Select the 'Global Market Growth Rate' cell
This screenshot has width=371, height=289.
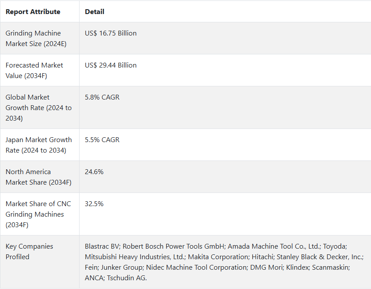click(x=40, y=108)
